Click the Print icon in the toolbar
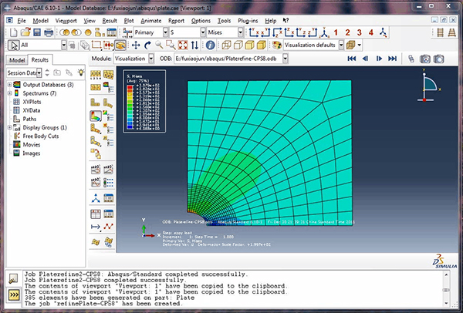Screen dimensions: 463x313 click(x=49, y=33)
